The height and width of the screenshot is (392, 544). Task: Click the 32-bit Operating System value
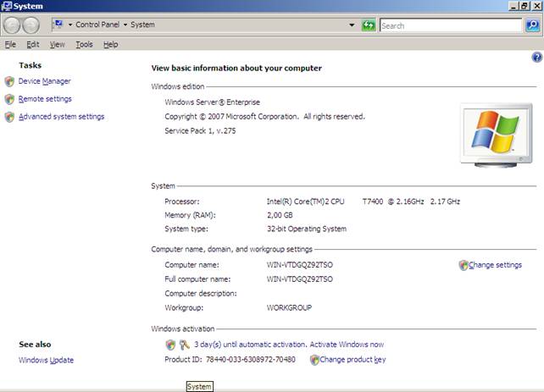(307, 229)
